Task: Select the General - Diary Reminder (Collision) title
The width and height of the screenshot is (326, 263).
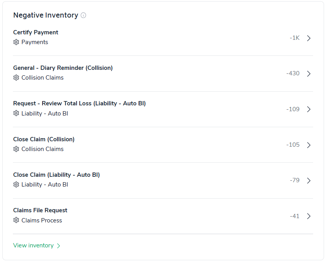Action: coord(63,68)
